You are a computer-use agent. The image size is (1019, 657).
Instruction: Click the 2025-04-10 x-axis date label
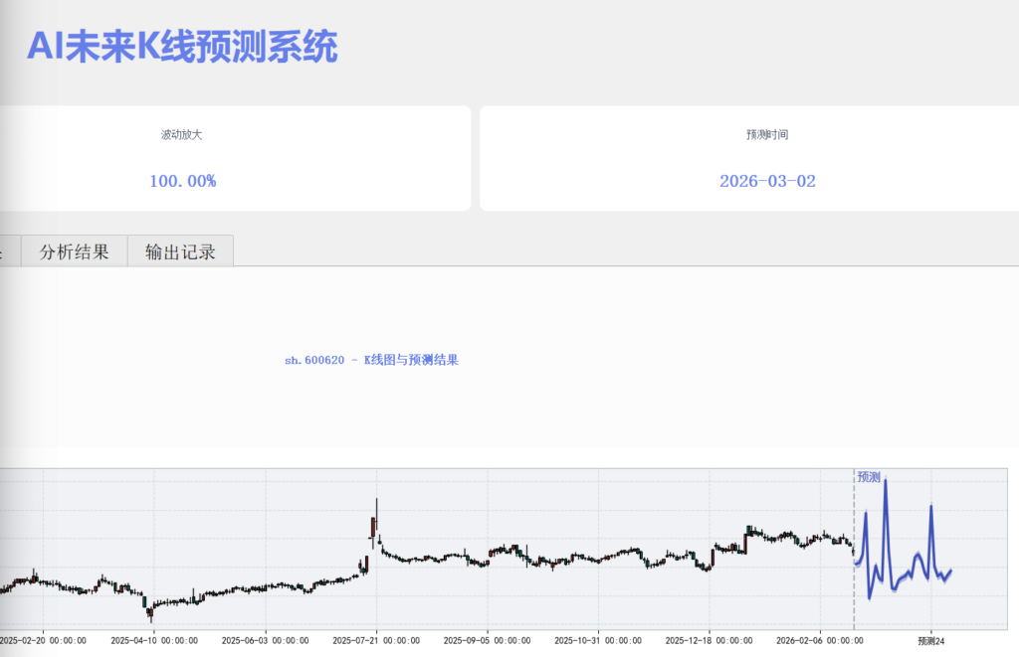point(154,641)
